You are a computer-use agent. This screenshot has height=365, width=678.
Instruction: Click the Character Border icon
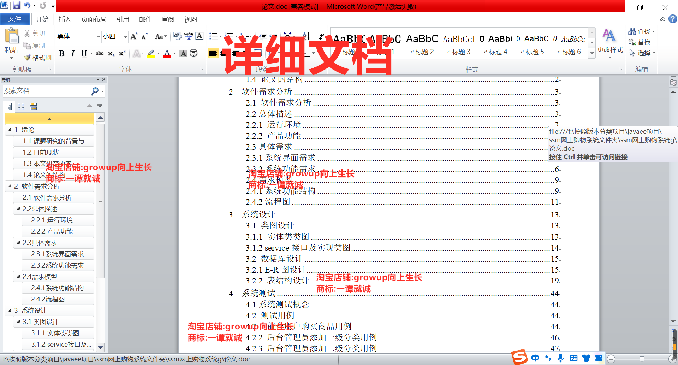(x=200, y=36)
